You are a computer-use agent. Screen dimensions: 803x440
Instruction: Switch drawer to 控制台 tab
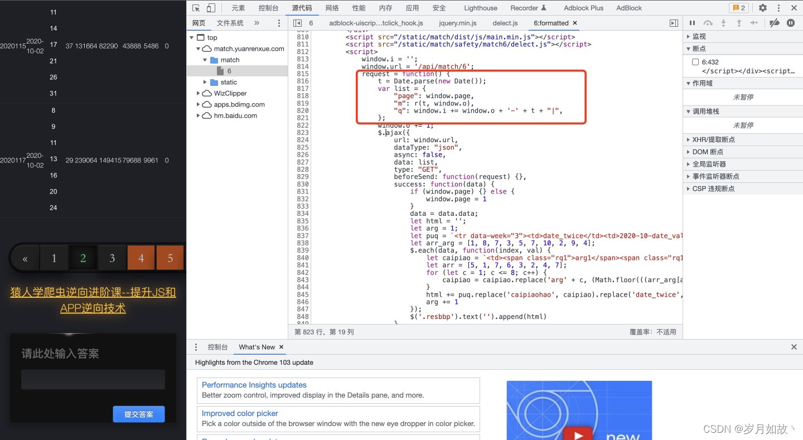pos(217,347)
